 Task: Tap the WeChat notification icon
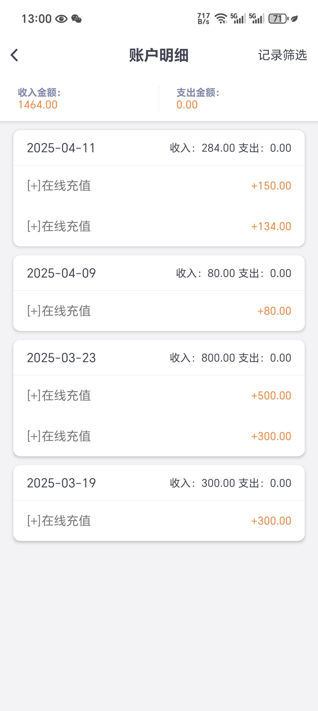pyautogui.click(x=77, y=19)
